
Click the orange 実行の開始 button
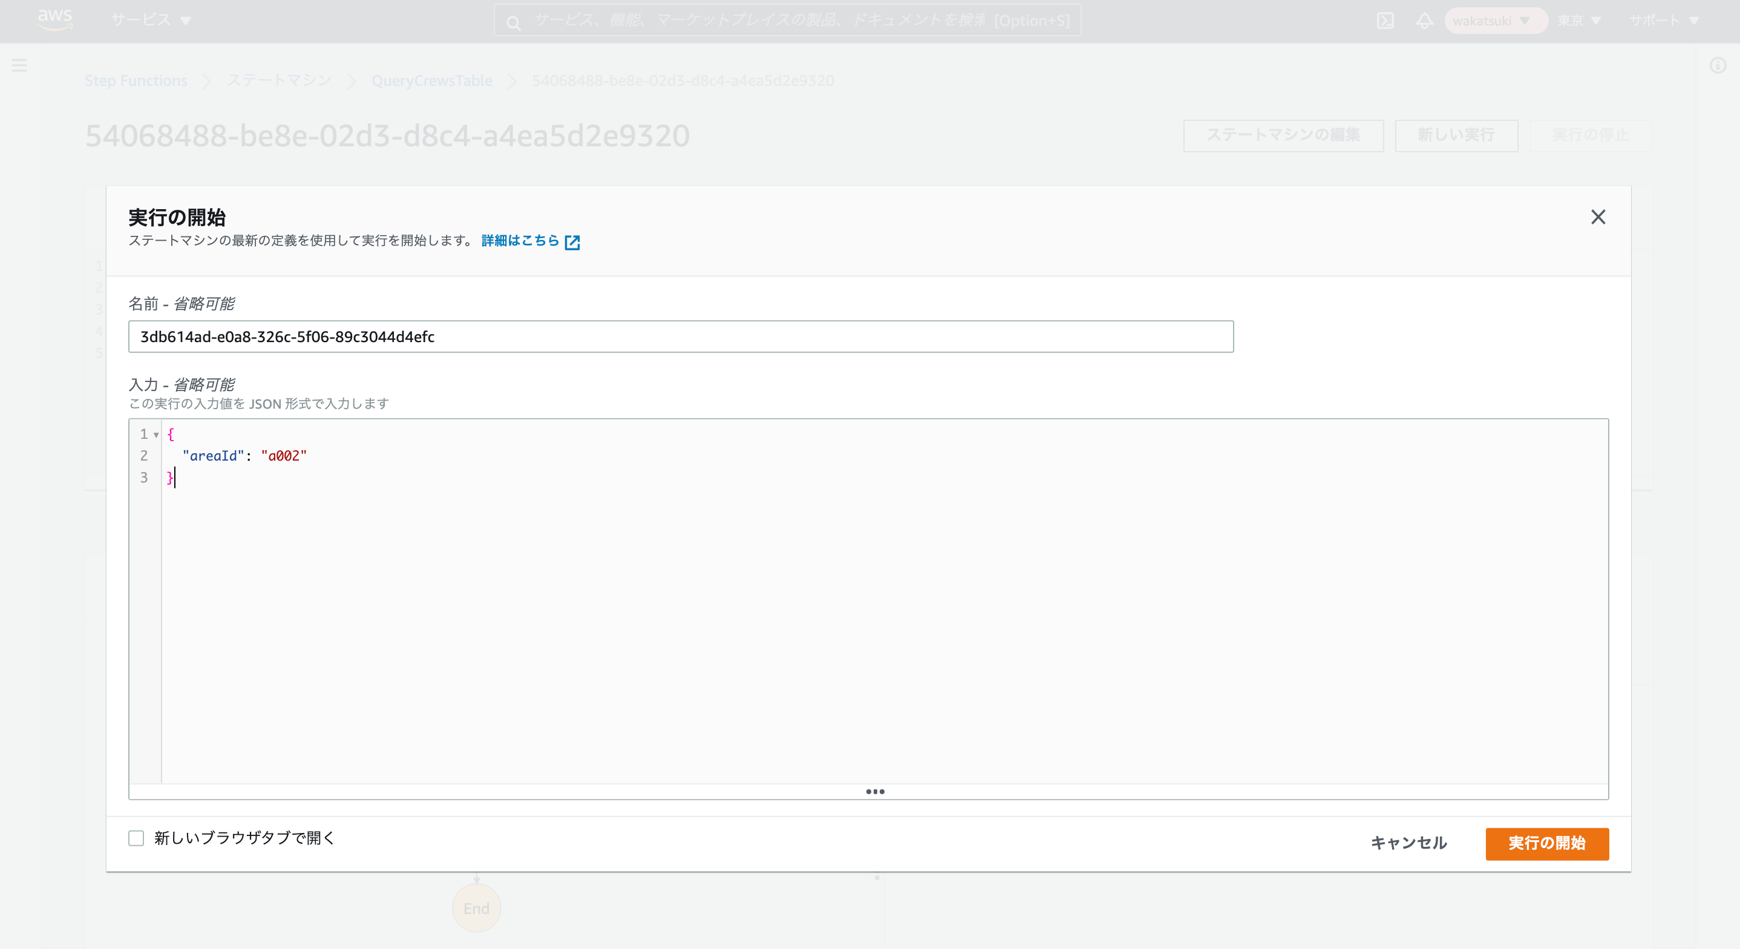coord(1547,843)
